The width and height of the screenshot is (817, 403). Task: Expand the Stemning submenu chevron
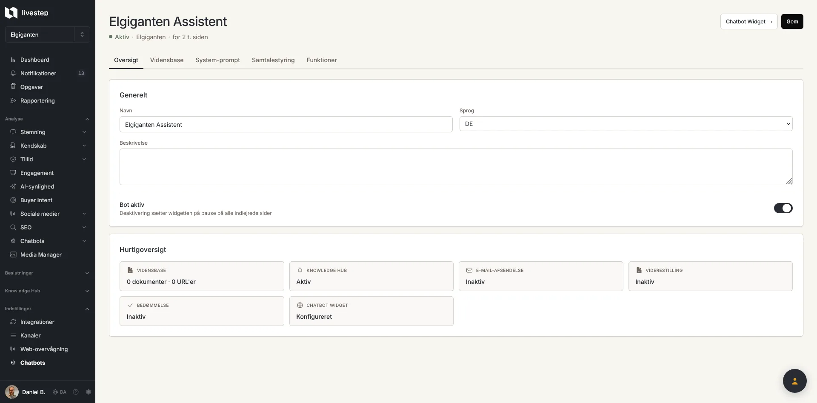pos(84,132)
